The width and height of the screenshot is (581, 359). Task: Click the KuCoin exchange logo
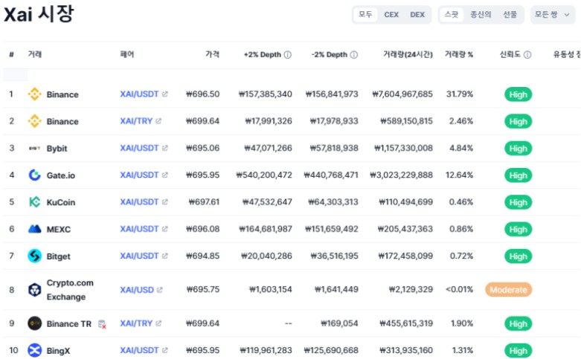point(34,202)
